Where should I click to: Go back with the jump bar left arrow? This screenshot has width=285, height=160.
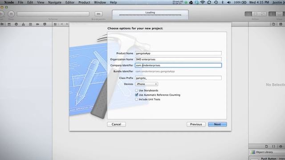pos(62,24)
